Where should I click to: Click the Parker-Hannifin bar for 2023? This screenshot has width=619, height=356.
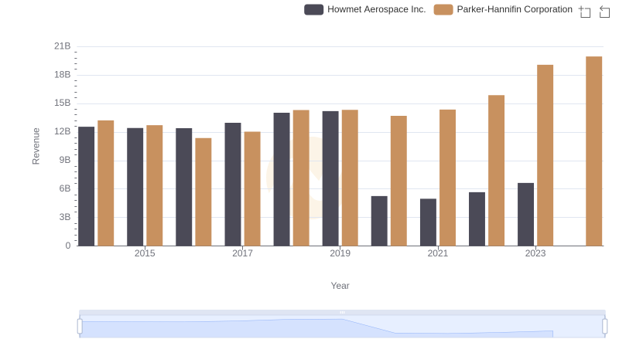point(545,155)
